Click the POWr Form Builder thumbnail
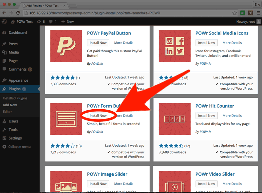Image resolution: width=262 pixels, height=193 pixels. pos(66,119)
